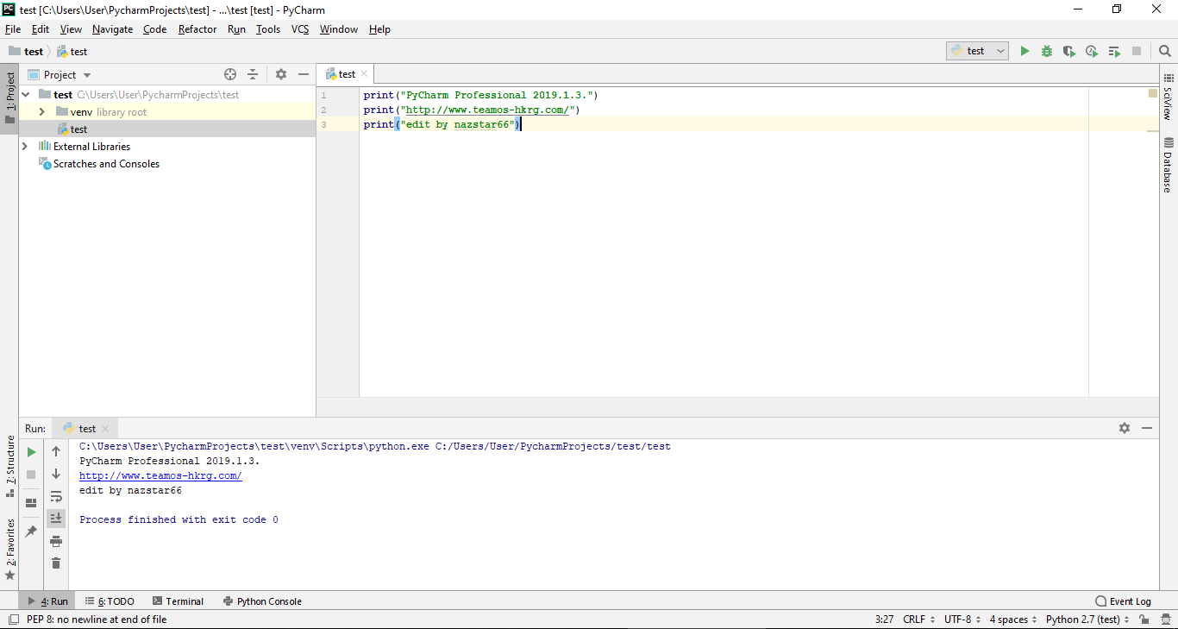Open the 2: Favorites side tab
The image size is (1178, 629).
click(x=9, y=549)
